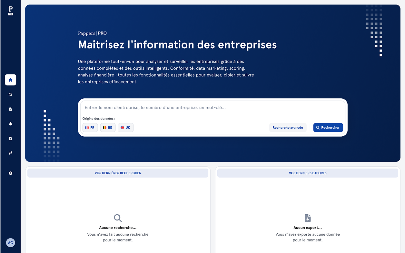The height and width of the screenshot is (253, 405).
Task: Open the AC user avatar menu
Action: tap(11, 243)
